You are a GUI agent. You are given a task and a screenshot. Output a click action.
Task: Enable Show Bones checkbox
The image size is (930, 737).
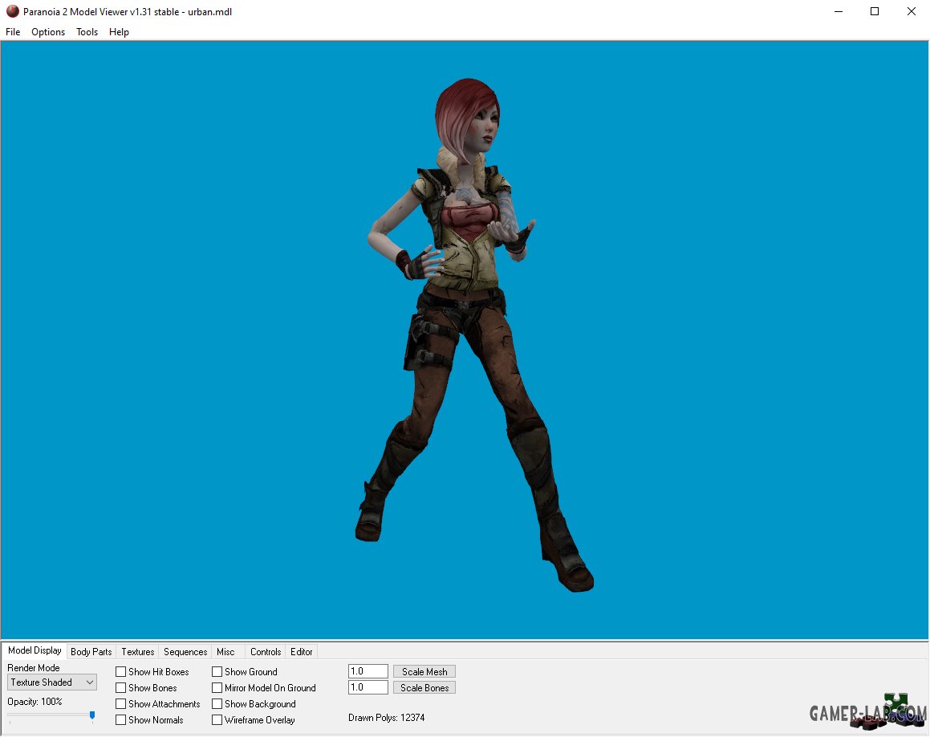click(121, 688)
